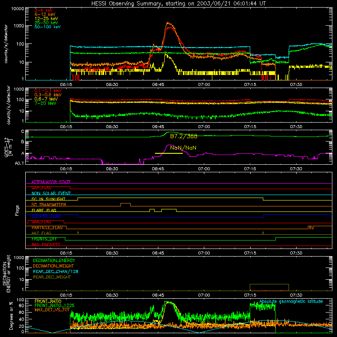
Task: Click the SC_TRANSMITTER pulse near 06:33
Action: (126, 204)
